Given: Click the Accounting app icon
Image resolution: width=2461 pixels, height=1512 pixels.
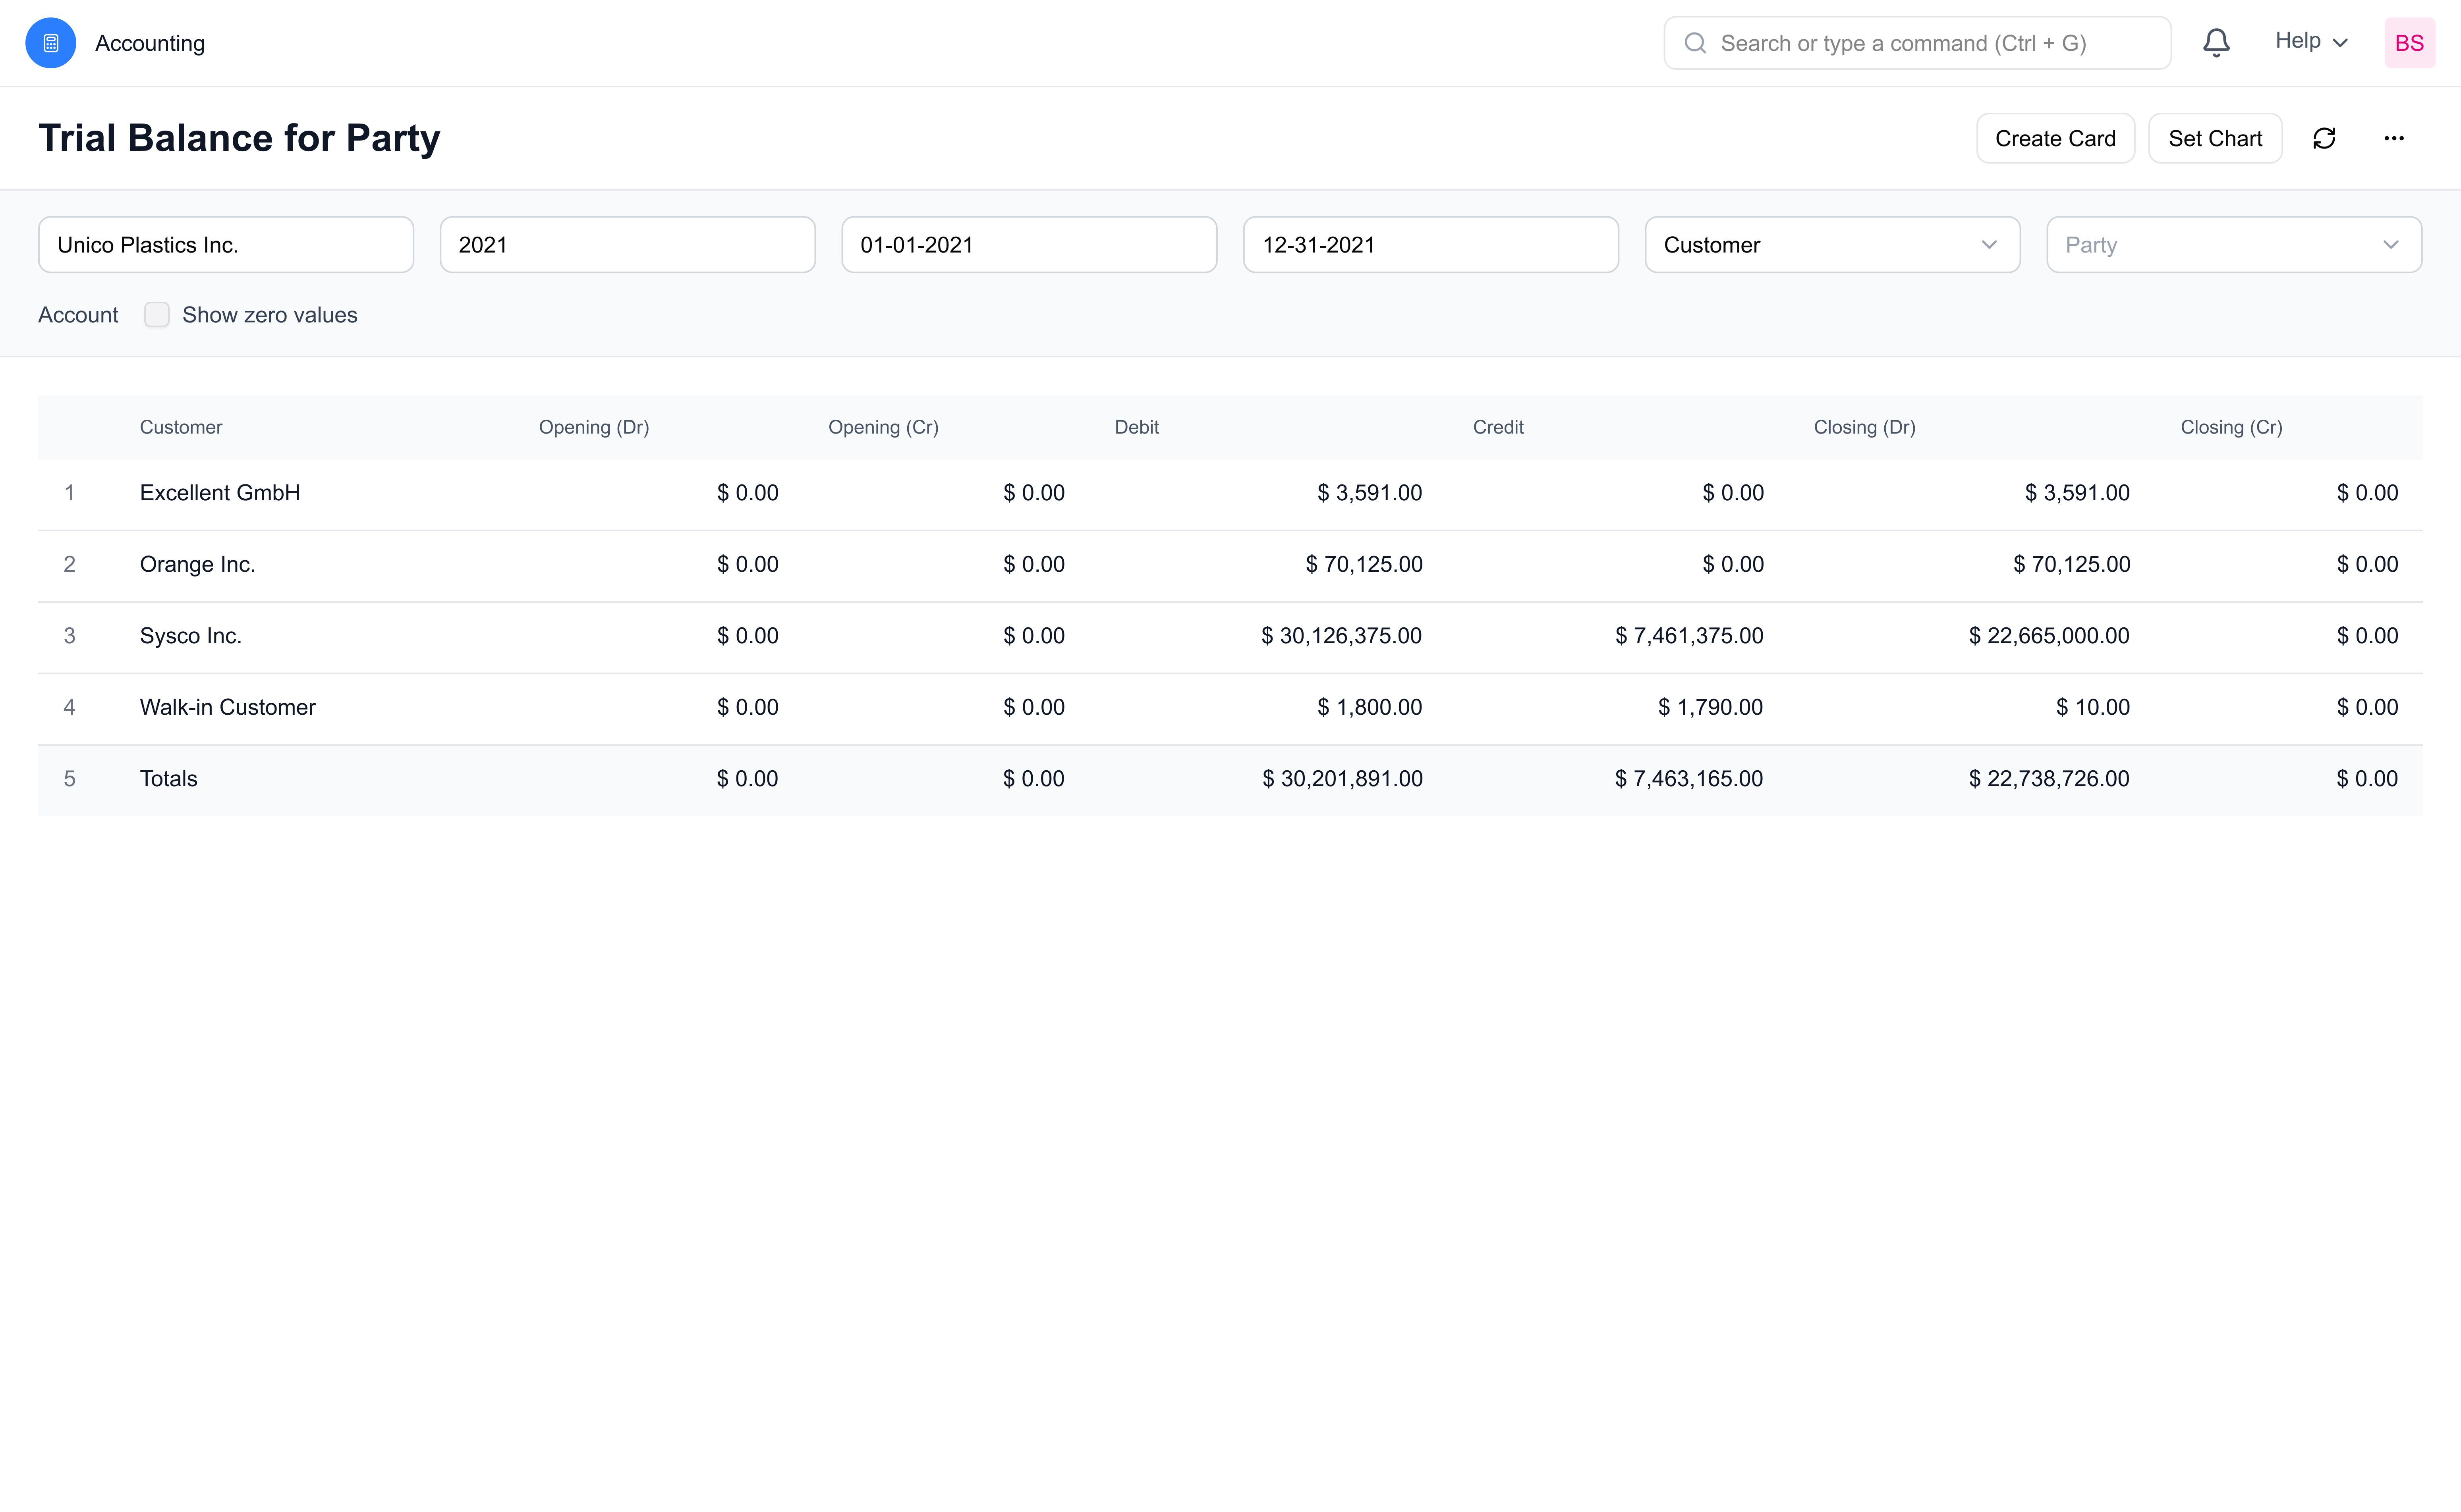Looking at the screenshot, I should point(50,42).
